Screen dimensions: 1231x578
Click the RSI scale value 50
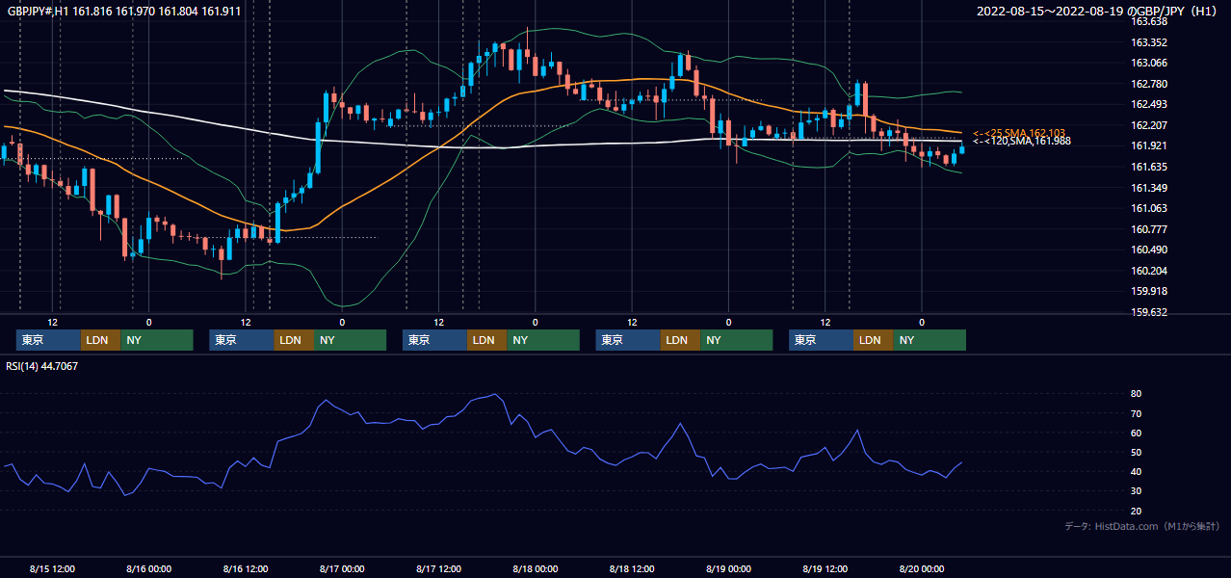point(1137,452)
